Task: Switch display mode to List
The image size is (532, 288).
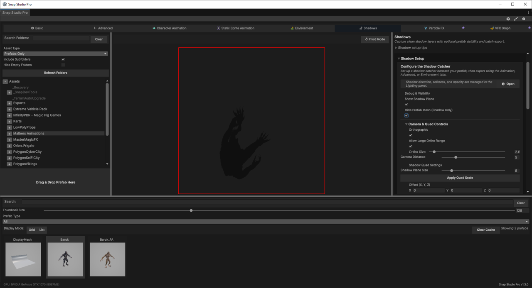Action: click(42, 230)
